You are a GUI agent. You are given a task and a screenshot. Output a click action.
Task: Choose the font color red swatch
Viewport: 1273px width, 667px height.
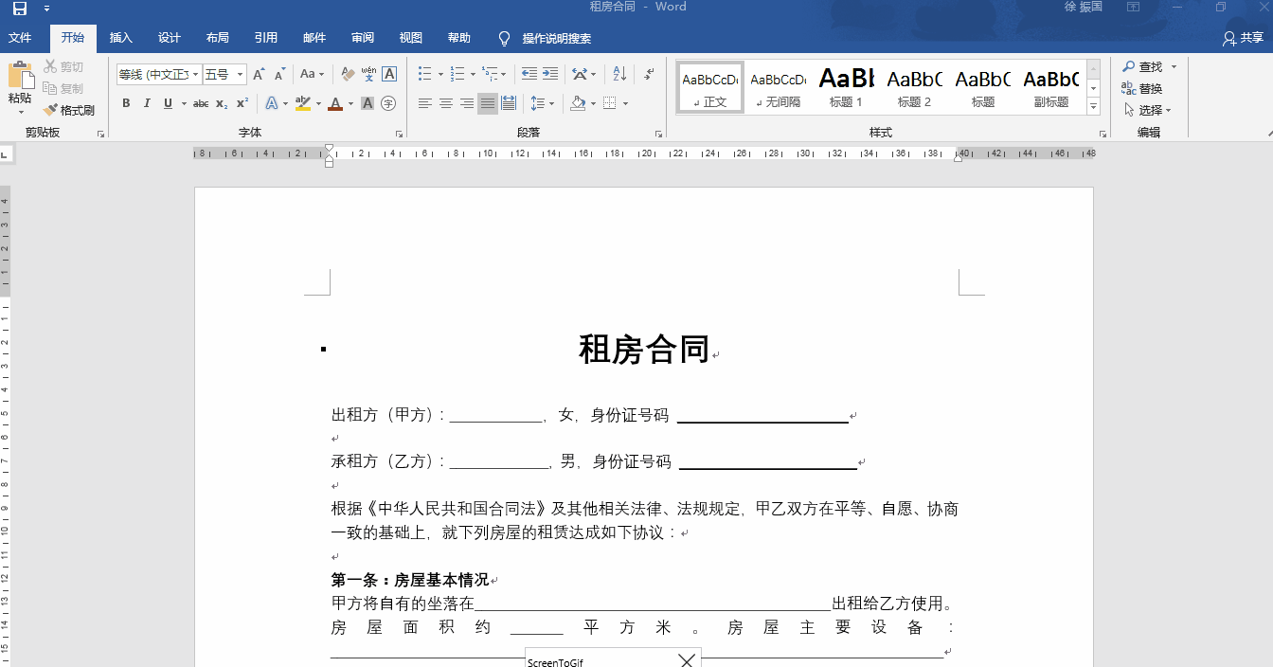point(333,103)
